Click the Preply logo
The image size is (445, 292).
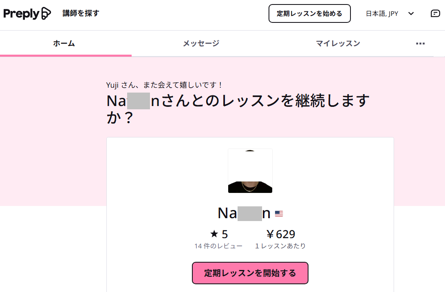point(27,13)
